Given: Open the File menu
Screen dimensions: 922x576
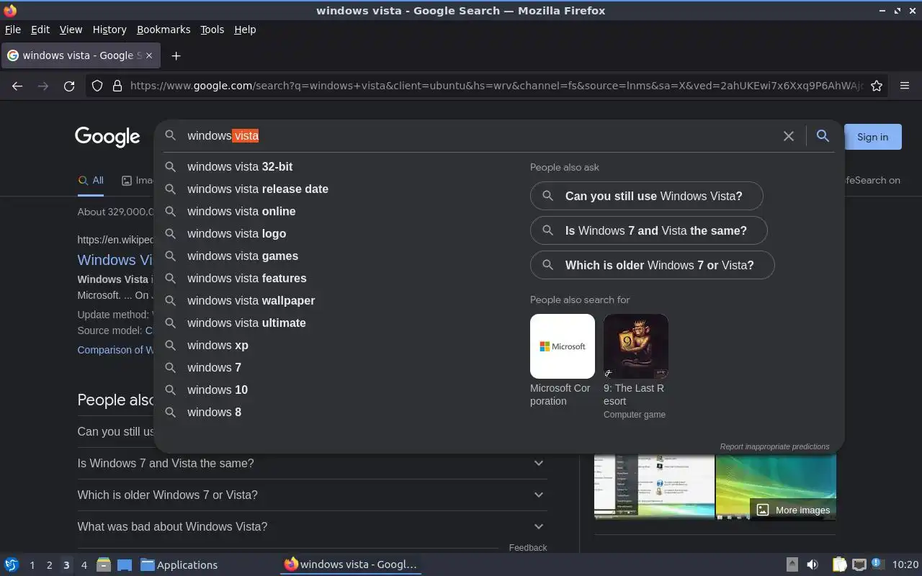Looking at the screenshot, I should pyautogui.click(x=13, y=30).
